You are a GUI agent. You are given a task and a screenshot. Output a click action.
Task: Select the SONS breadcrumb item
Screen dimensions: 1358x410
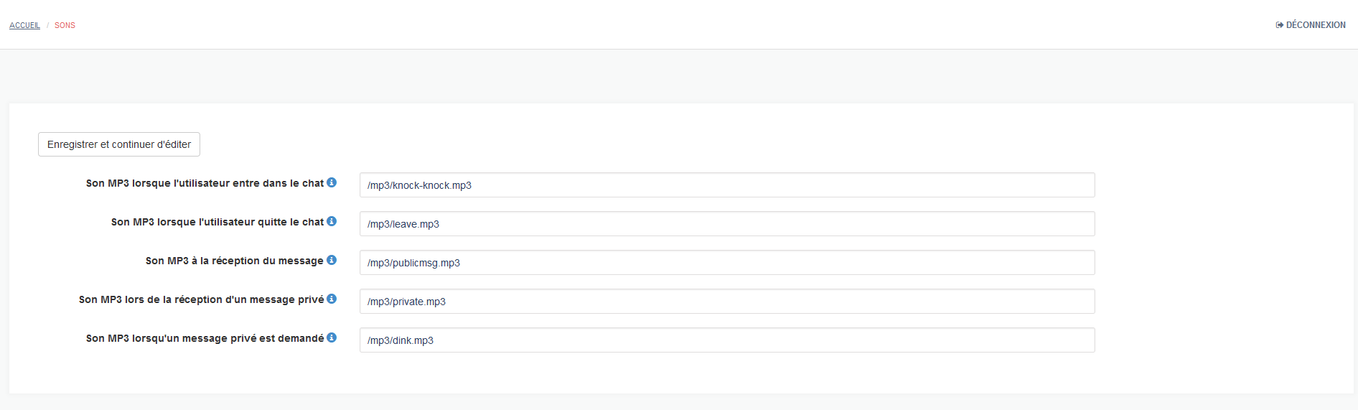click(65, 25)
